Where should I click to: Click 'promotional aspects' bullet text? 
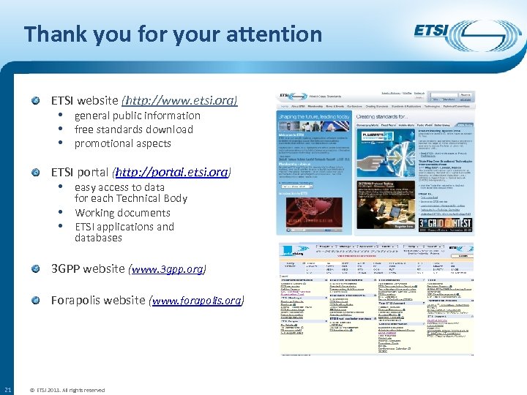pyautogui.click(x=123, y=143)
